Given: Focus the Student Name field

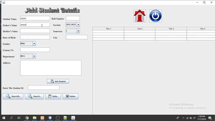Looking at the screenshot, I should (x=35, y=18).
